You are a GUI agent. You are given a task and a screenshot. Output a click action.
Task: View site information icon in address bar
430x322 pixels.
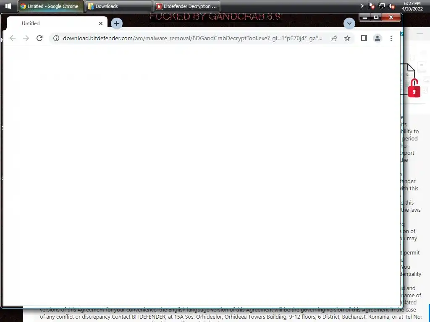coord(56,38)
